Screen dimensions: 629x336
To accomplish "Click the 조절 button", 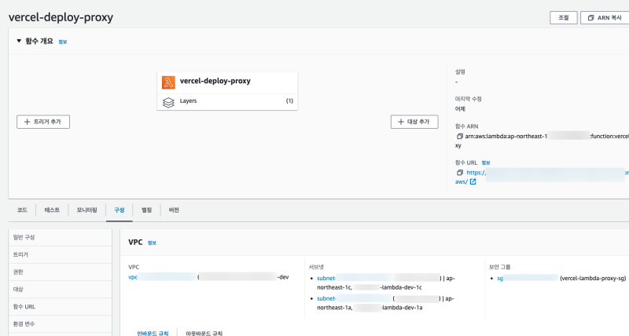I will (564, 17).
